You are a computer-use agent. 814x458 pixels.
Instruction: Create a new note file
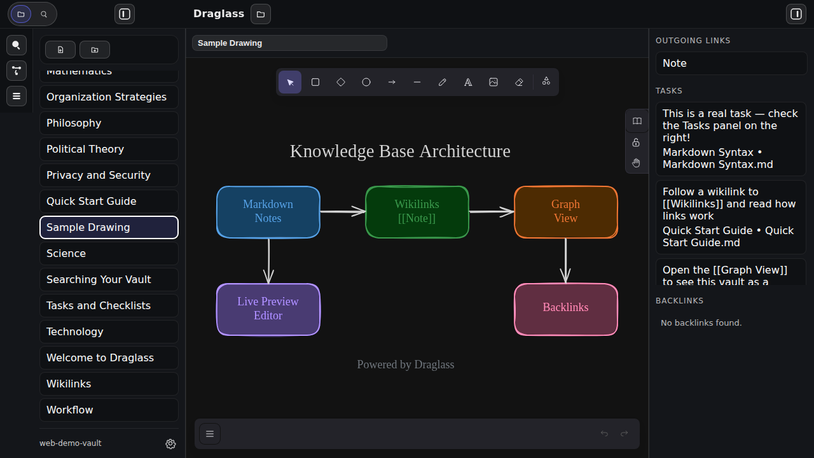pyautogui.click(x=60, y=50)
